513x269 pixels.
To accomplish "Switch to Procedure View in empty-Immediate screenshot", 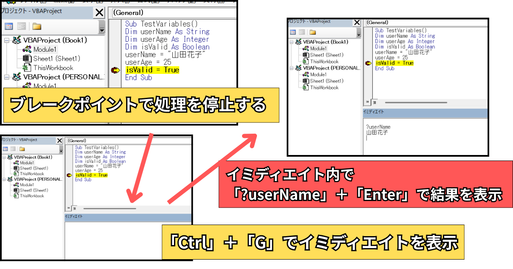I will (x=68, y=208).
